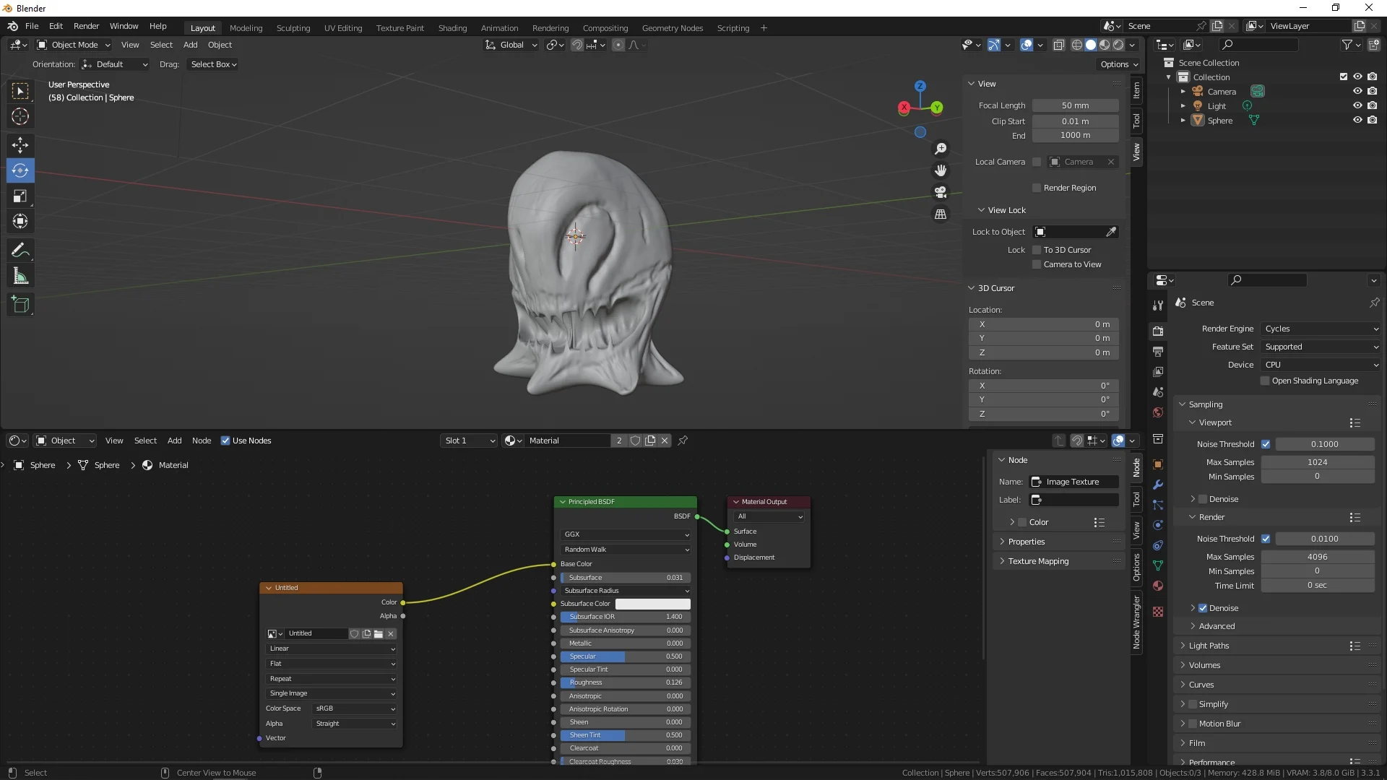This screenshot has height=780, width=1387.
Task: Hide the Sphere object with the eye icon
Action: (1357, 121)
